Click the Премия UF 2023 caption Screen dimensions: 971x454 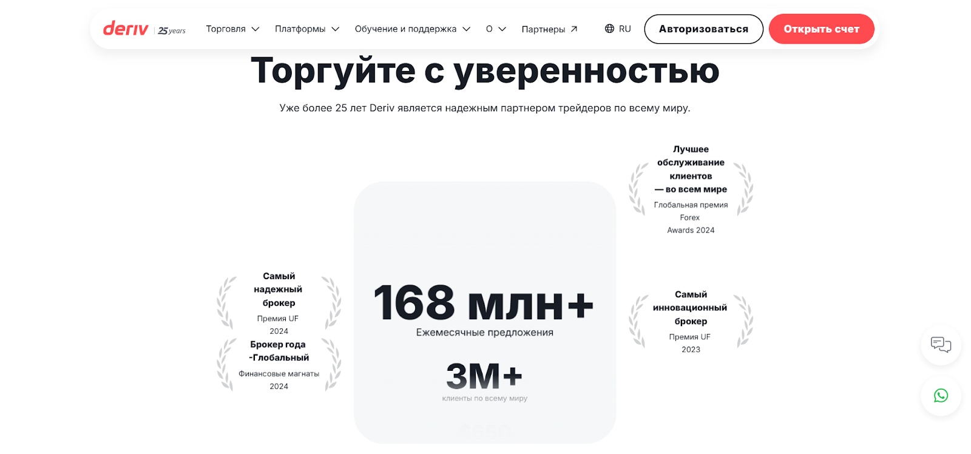690,343
